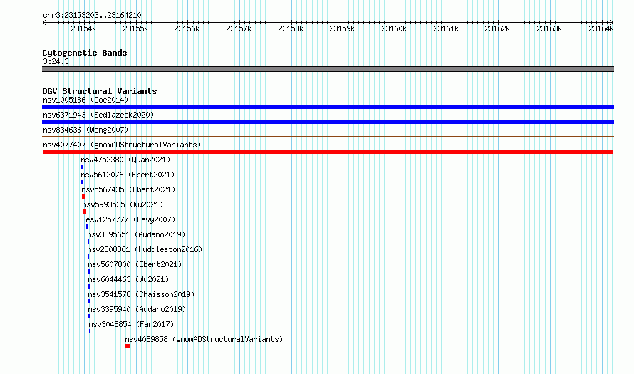Screen dimensions: 634x374
Task: Open nsv4077407 (gnomADStructuralVariants) label
Action: 122,145
